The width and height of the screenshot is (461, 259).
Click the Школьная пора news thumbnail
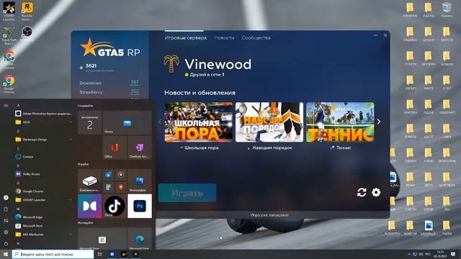(x=199, y=122)
